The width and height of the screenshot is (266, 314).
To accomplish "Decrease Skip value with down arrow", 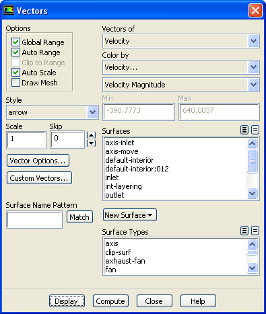I will point(91,143).
